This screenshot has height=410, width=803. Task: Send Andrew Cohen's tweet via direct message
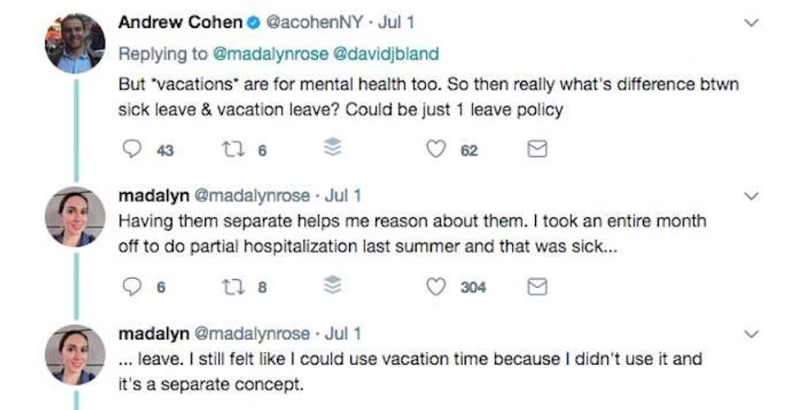536,150
